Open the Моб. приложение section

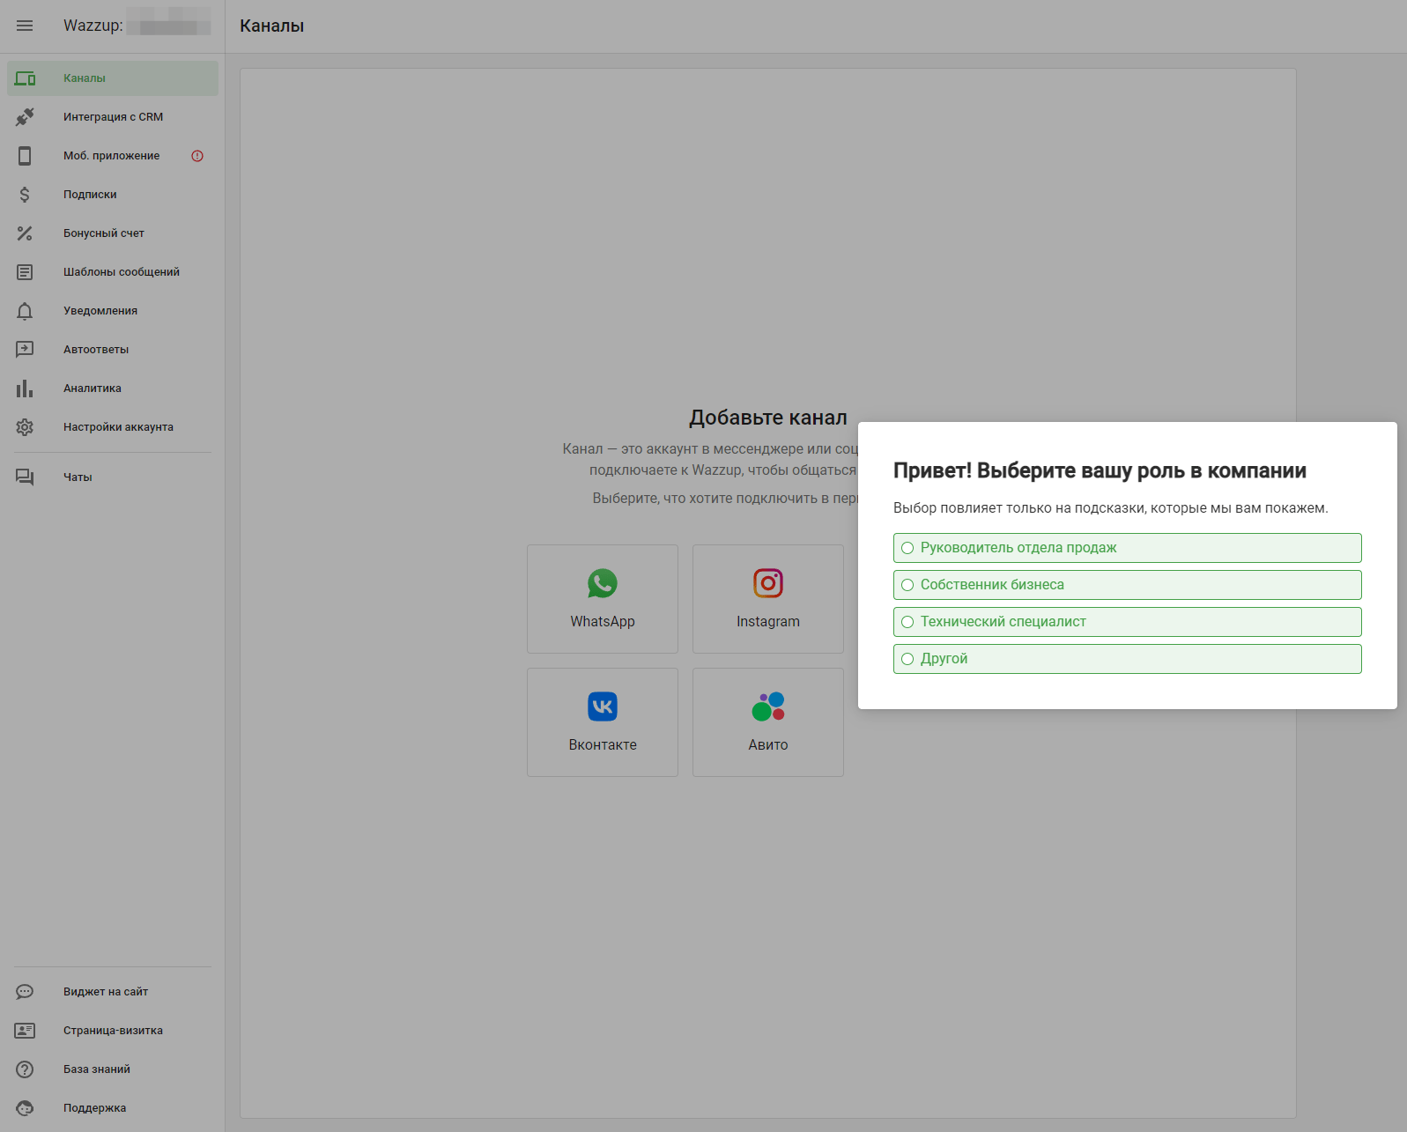pos(113,156)
